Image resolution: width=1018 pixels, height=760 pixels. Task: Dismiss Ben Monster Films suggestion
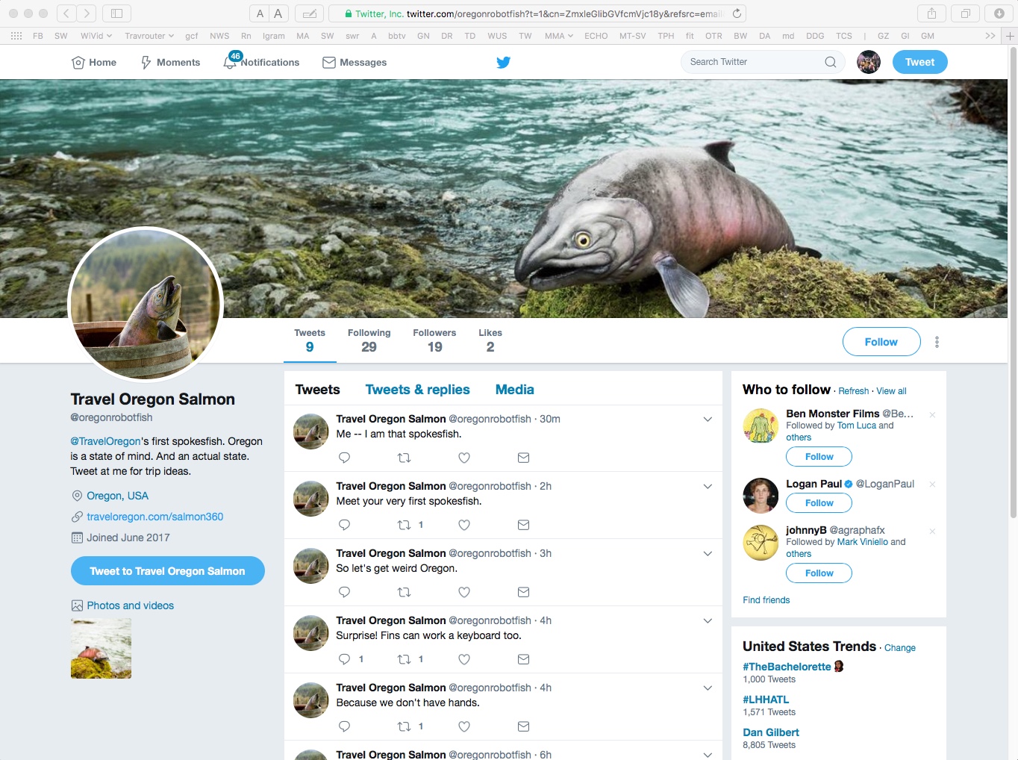click(932, 415)
